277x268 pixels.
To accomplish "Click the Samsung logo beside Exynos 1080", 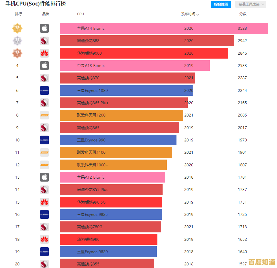I will point(44,91).
